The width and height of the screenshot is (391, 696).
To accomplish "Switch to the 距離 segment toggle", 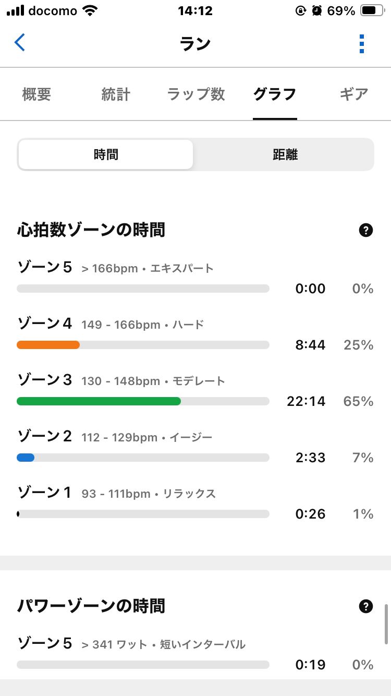I will coord(285,155).
